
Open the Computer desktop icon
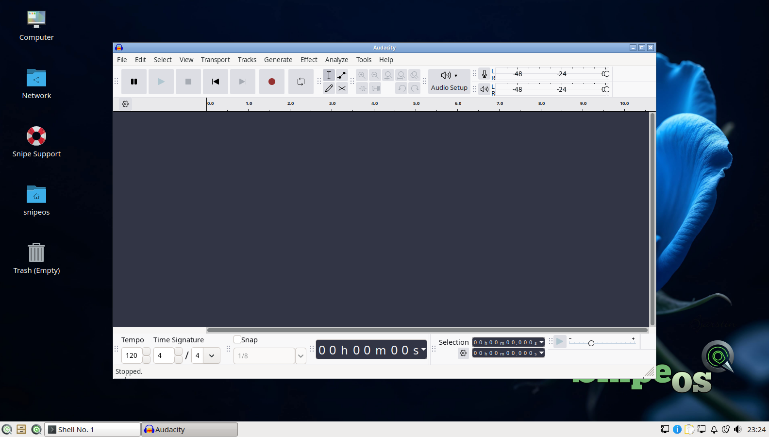[x=36, y=26]
